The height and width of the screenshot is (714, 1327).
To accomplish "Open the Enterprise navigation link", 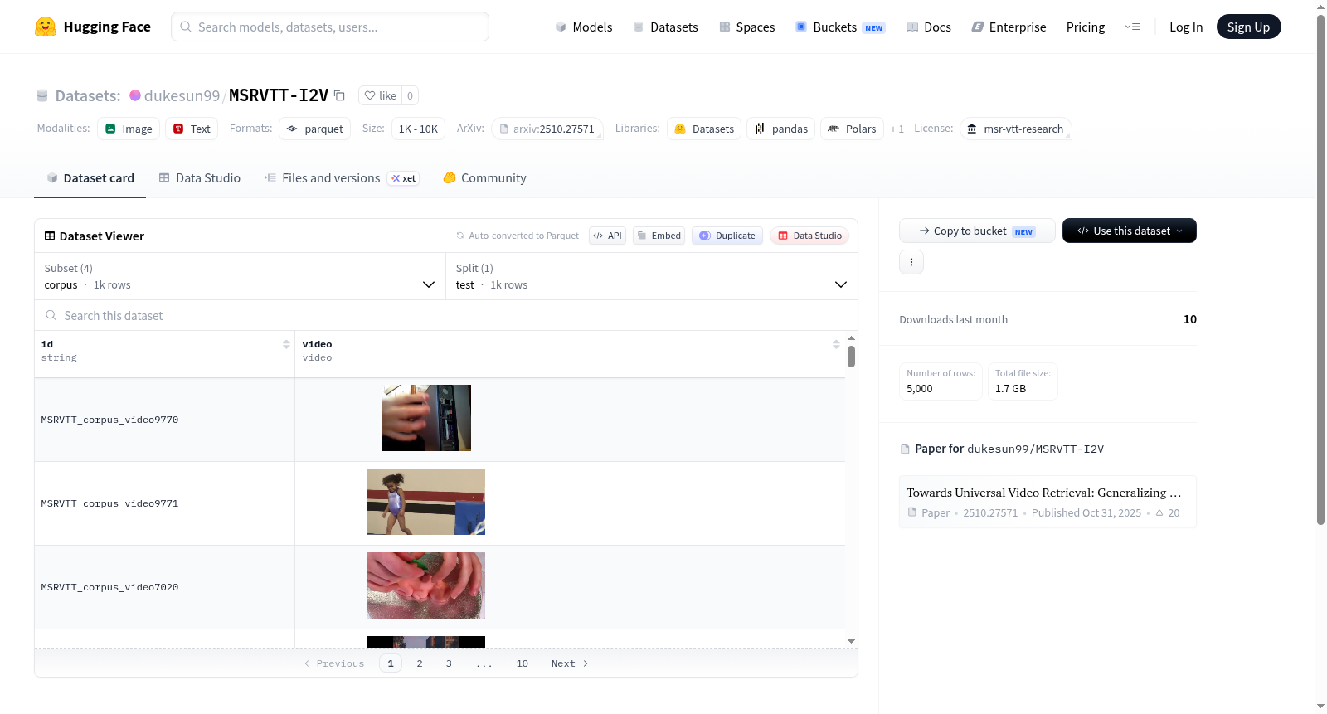I will click(1009, 27).
